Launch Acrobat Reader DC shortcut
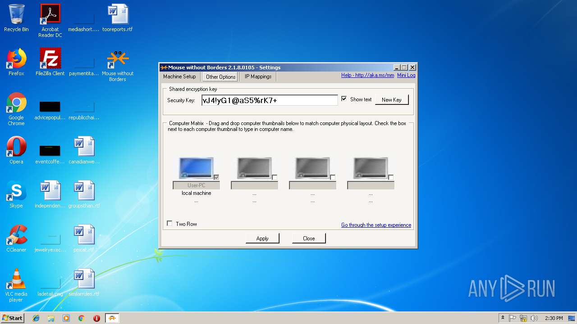Image resolution: width=577 pixels, height=324 pixels. tap(50, 21)
